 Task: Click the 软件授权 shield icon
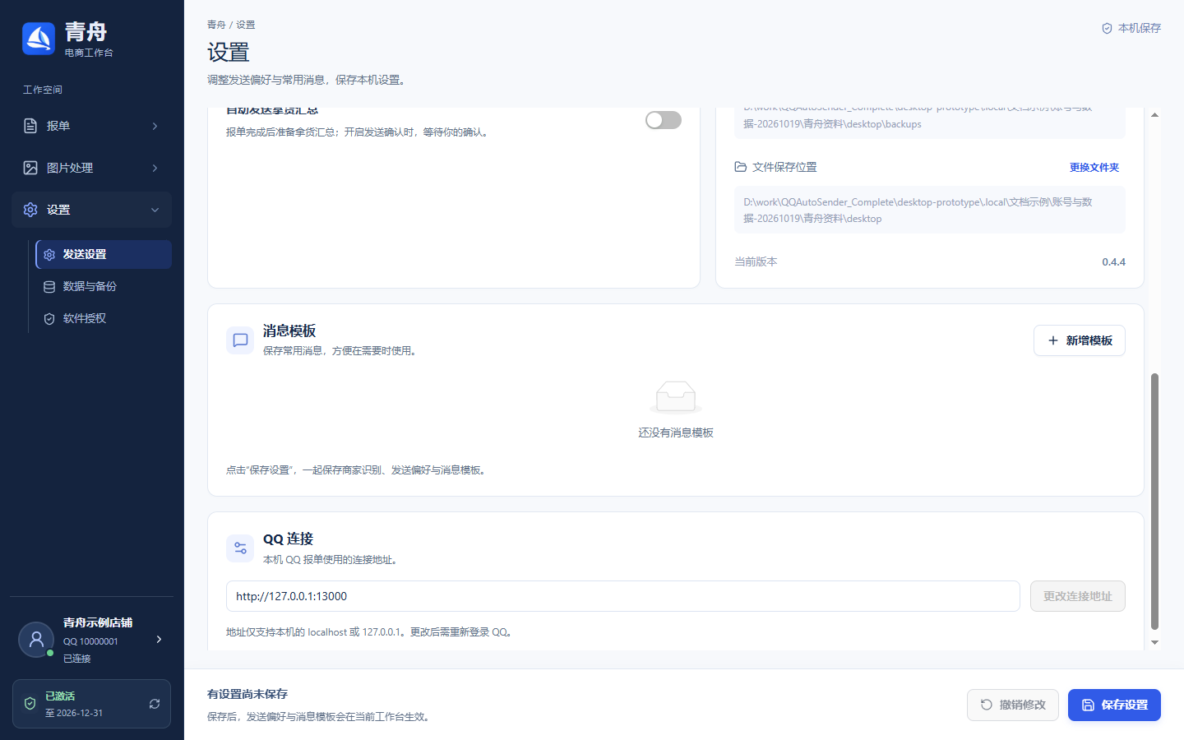point(49,318)
